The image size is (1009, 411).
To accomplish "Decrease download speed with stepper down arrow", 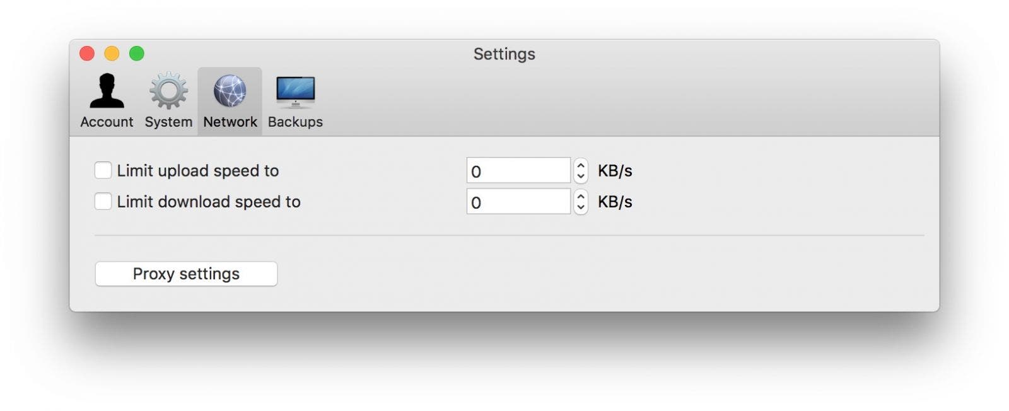I will click(581, 207).
